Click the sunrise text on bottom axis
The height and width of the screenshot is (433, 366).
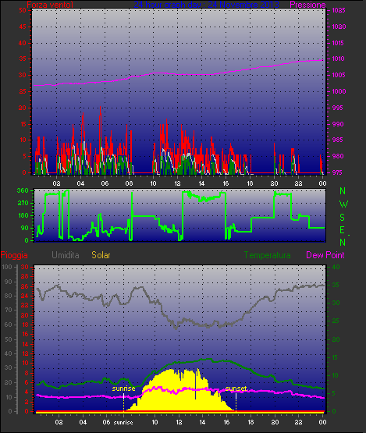[x=123, y=422]
